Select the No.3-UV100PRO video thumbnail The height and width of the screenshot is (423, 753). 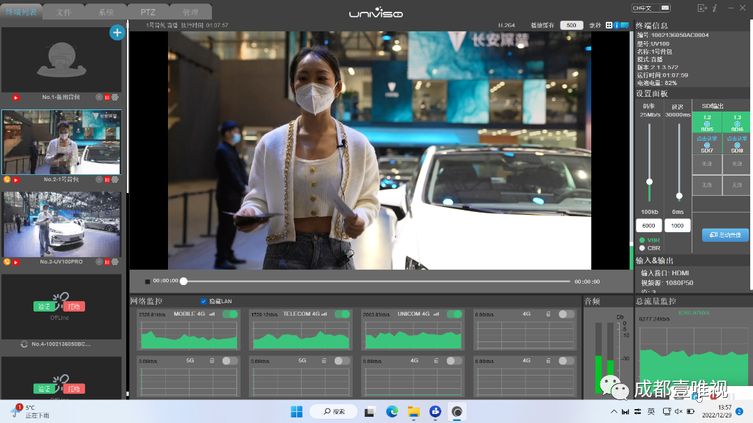[x=61, y=224]
